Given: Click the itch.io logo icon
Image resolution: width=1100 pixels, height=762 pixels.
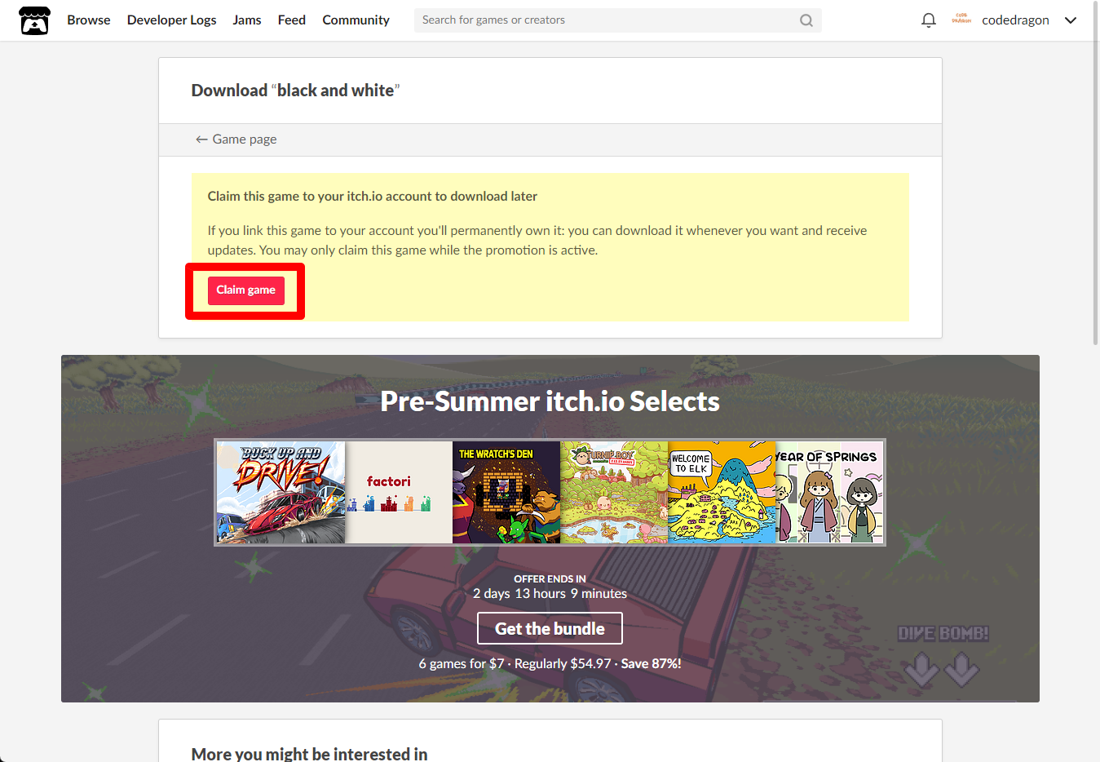Looking at the screenshot, I should tap(34, 20).
